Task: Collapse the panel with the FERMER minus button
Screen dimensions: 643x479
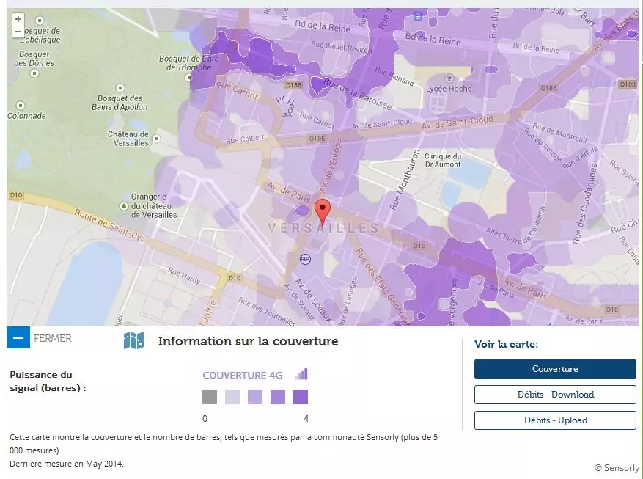Action: tap(18, 337)
